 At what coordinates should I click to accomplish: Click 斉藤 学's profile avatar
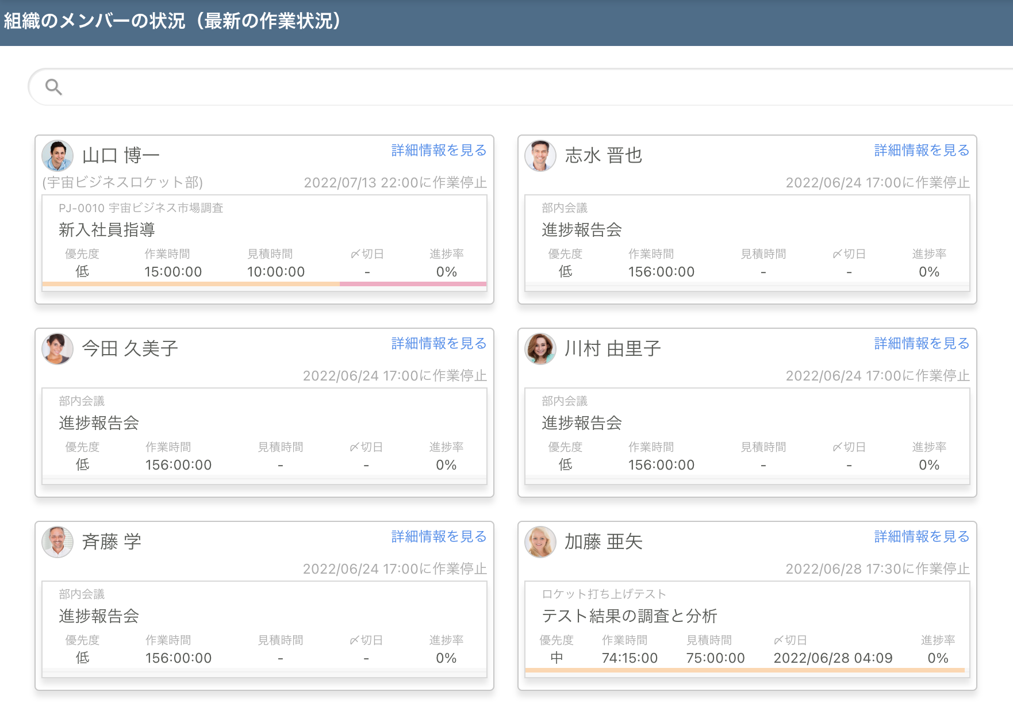click(x=57, y=542)
